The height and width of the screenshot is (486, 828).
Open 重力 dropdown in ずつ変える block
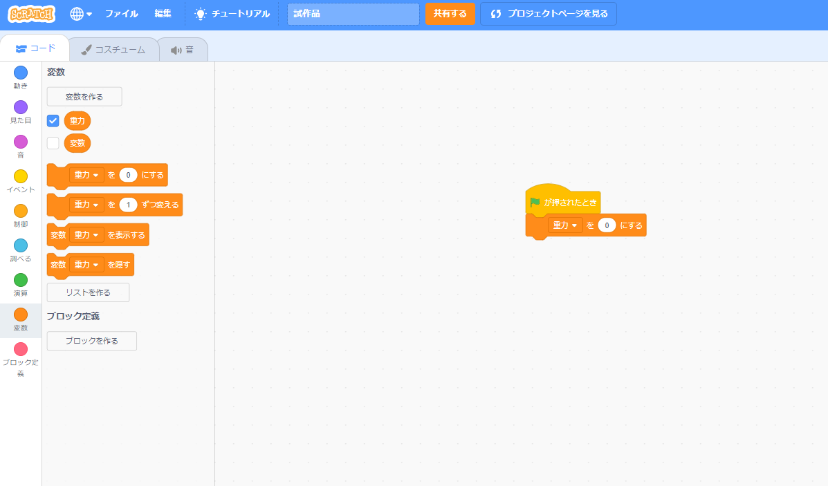(86, 205)
